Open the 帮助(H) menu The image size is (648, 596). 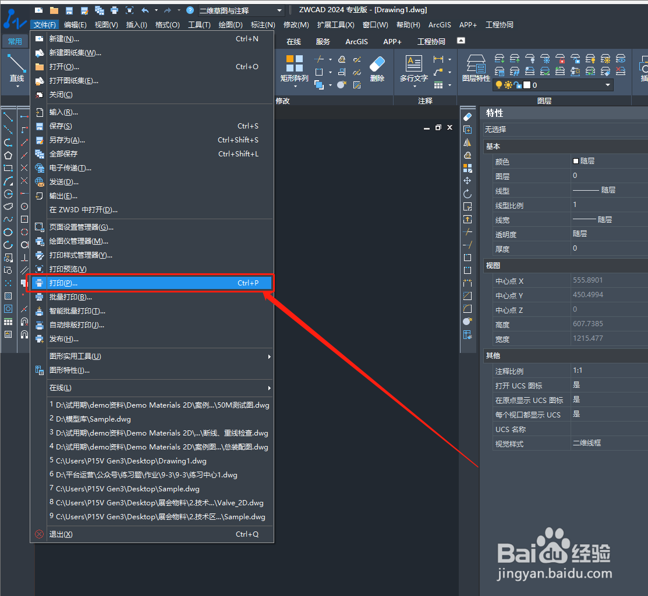(408, 25)
